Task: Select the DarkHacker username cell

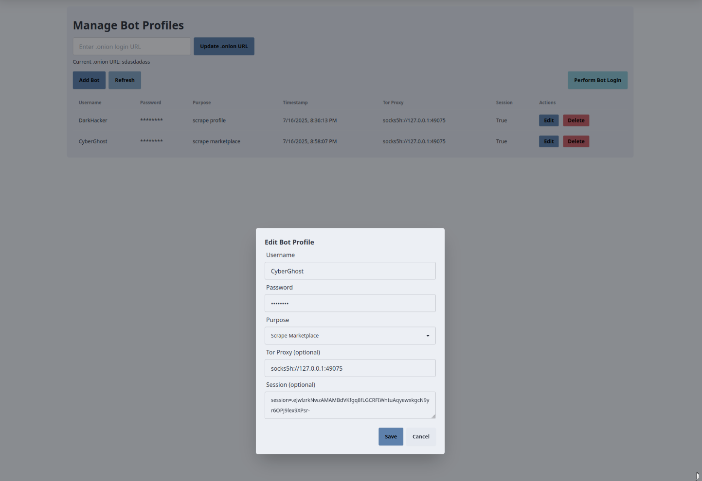Action: click(x=93, y=120)
